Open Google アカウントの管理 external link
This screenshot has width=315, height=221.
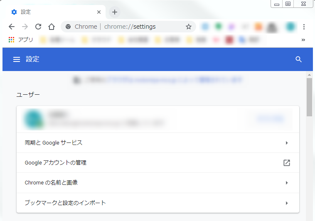(x=158, y=162)
